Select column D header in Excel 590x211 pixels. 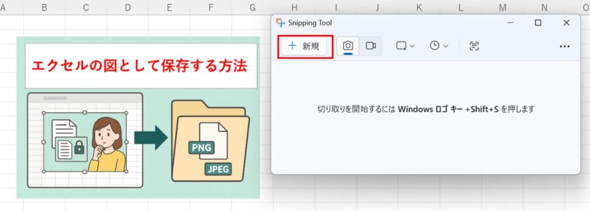click(127, 7)
